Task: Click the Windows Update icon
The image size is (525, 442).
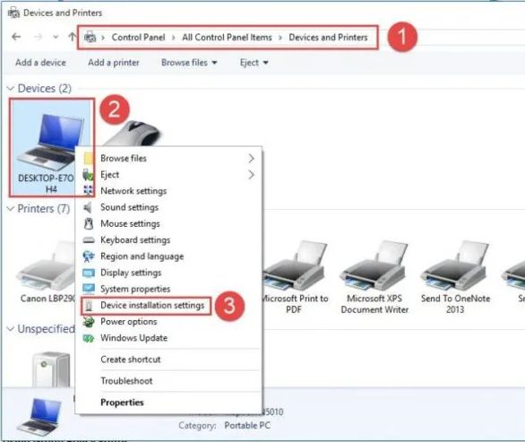Action: click(x=89, y=339)
